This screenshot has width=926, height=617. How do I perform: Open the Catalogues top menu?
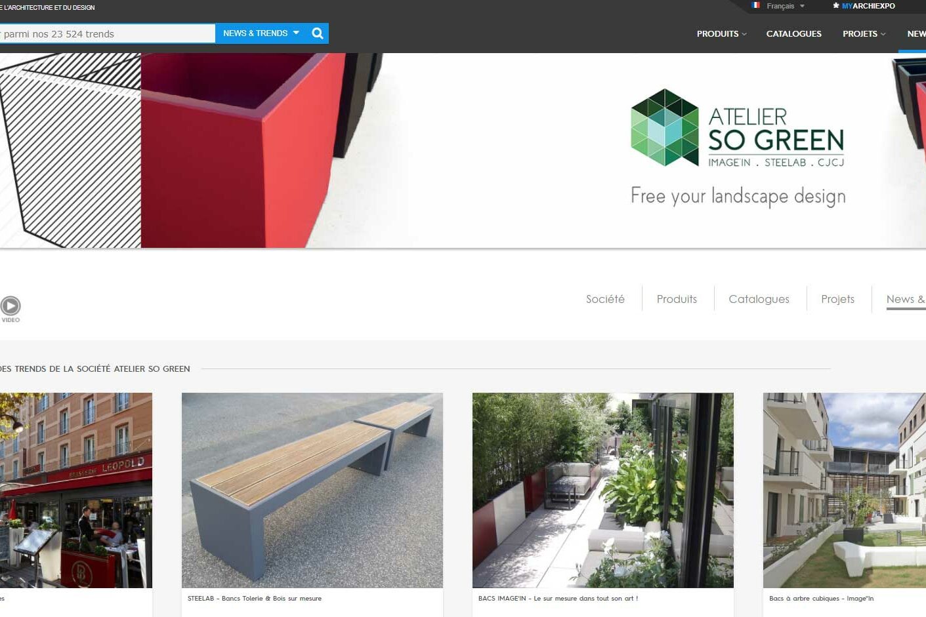(793, 33)
